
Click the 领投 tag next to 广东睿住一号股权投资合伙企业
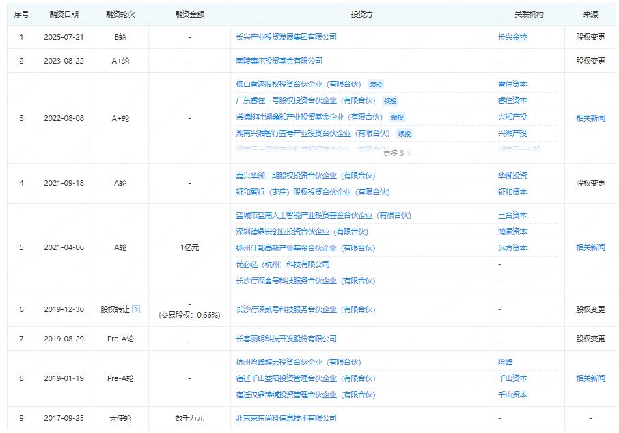389,101
